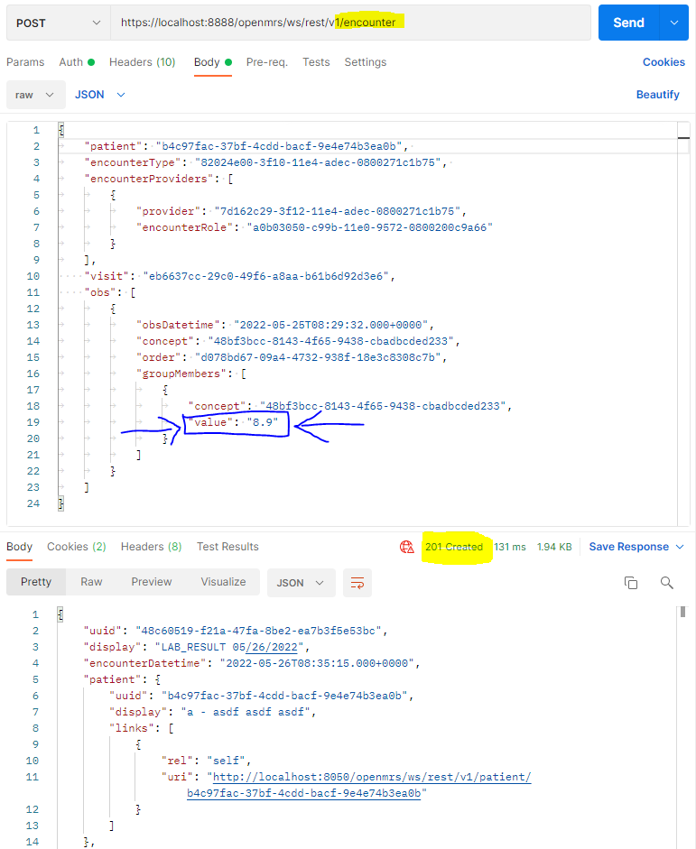696x849 pixels.
Task: Click the 05/26/2022 date in display
Action: point(264,647)
